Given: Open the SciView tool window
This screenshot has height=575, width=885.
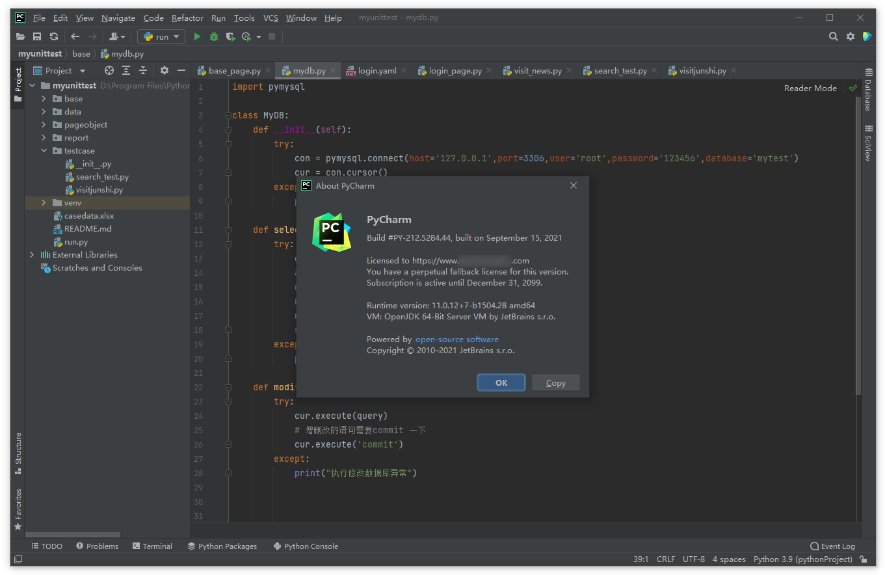Looking at the screenshot, I should pyautogui.click(x=867, y=143).
